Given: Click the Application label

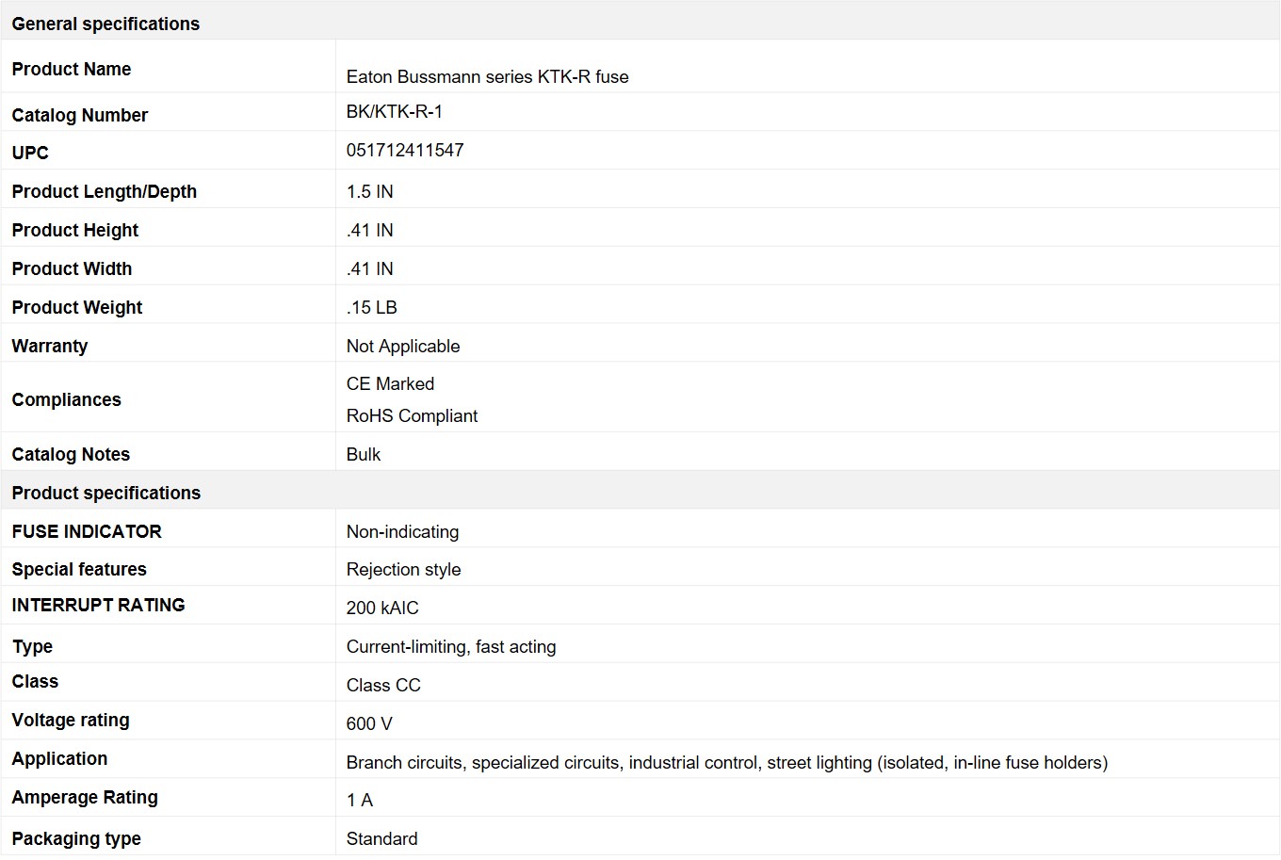Looking at the screenshot, I should [x=59, y=758].
